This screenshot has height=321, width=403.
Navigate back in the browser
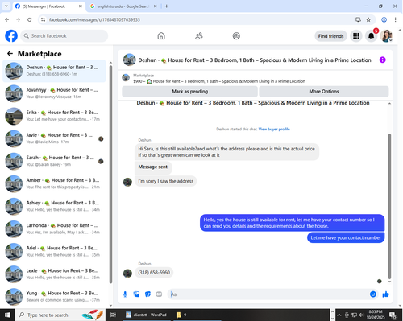tap(7, 19)
